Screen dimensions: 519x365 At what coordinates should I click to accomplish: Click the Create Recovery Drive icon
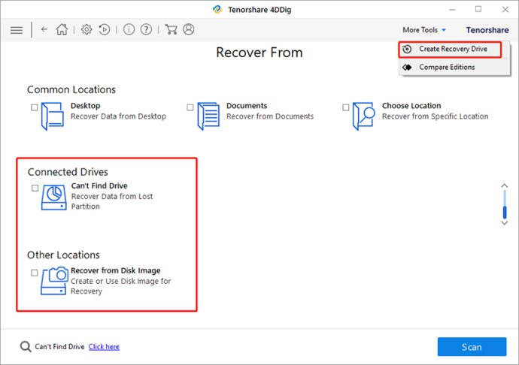click(407, 49)
